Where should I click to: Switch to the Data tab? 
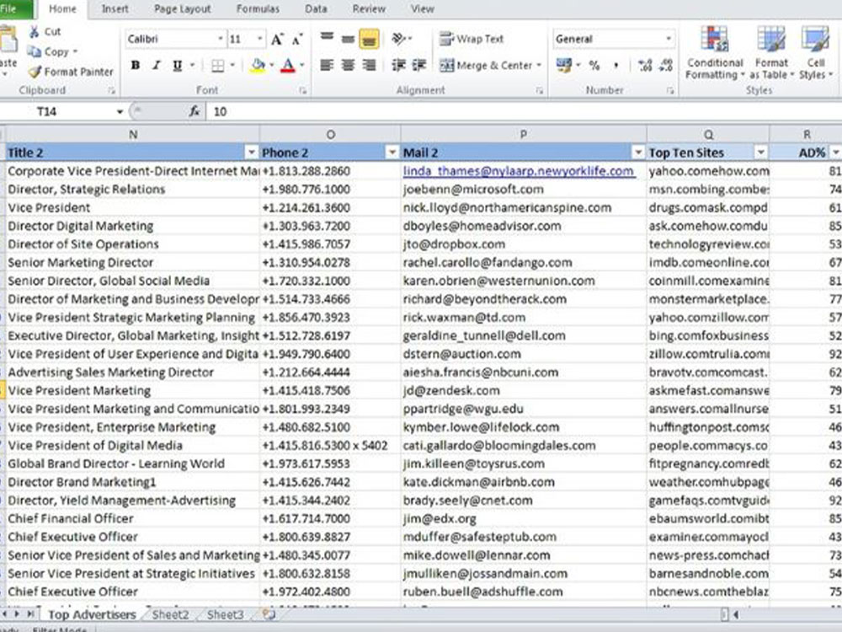pyautogui.click(x=316, y=9)
